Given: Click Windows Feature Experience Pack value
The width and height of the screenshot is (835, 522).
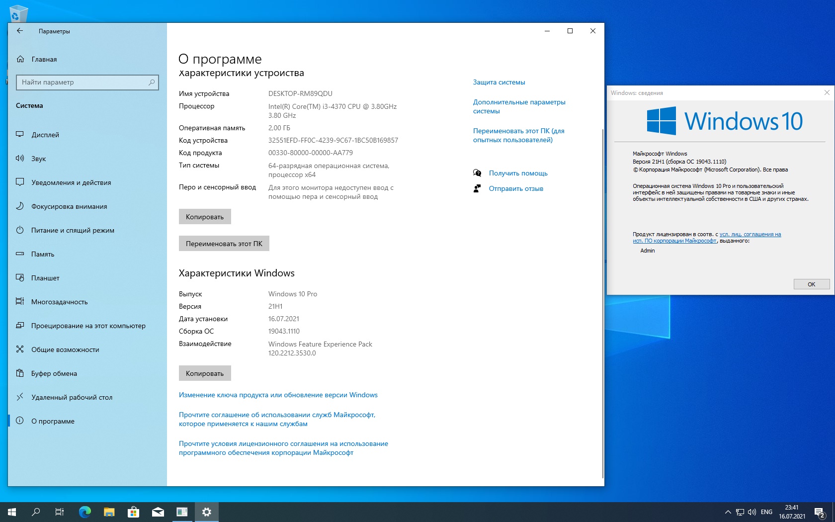Looking at the screenshot, I should point(320,348).
